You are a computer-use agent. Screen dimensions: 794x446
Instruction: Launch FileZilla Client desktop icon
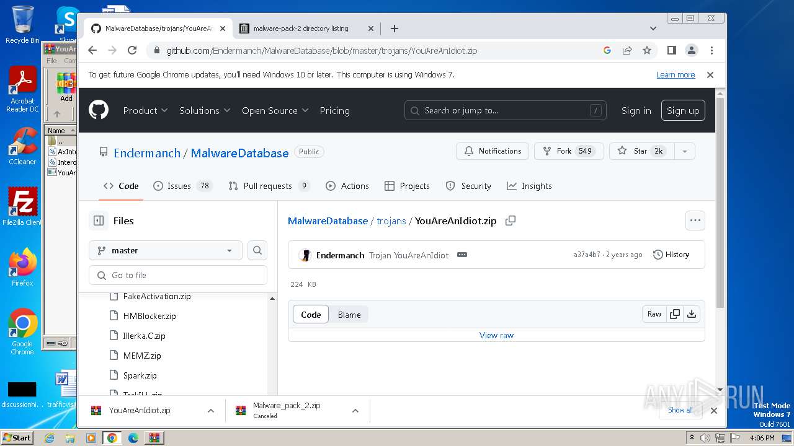[22, 206]
